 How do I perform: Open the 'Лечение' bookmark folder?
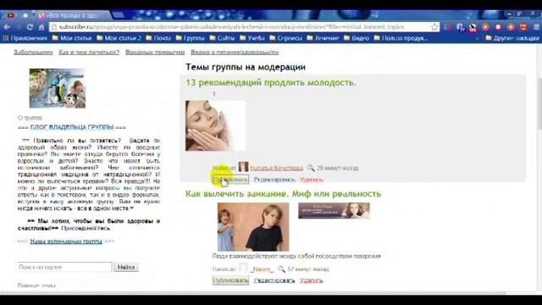[323, 38]
